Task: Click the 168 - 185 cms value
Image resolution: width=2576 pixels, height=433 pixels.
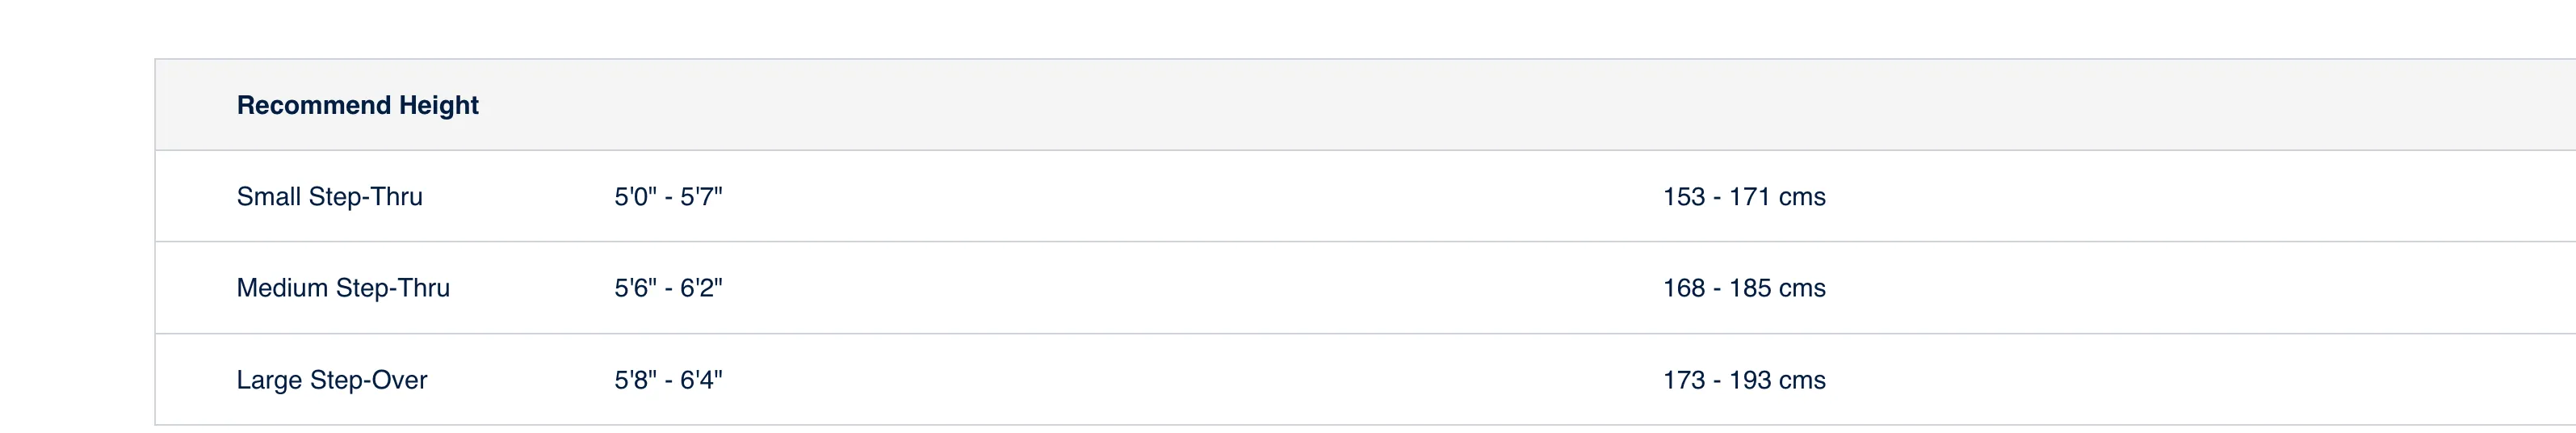Action: point(1744,288)
